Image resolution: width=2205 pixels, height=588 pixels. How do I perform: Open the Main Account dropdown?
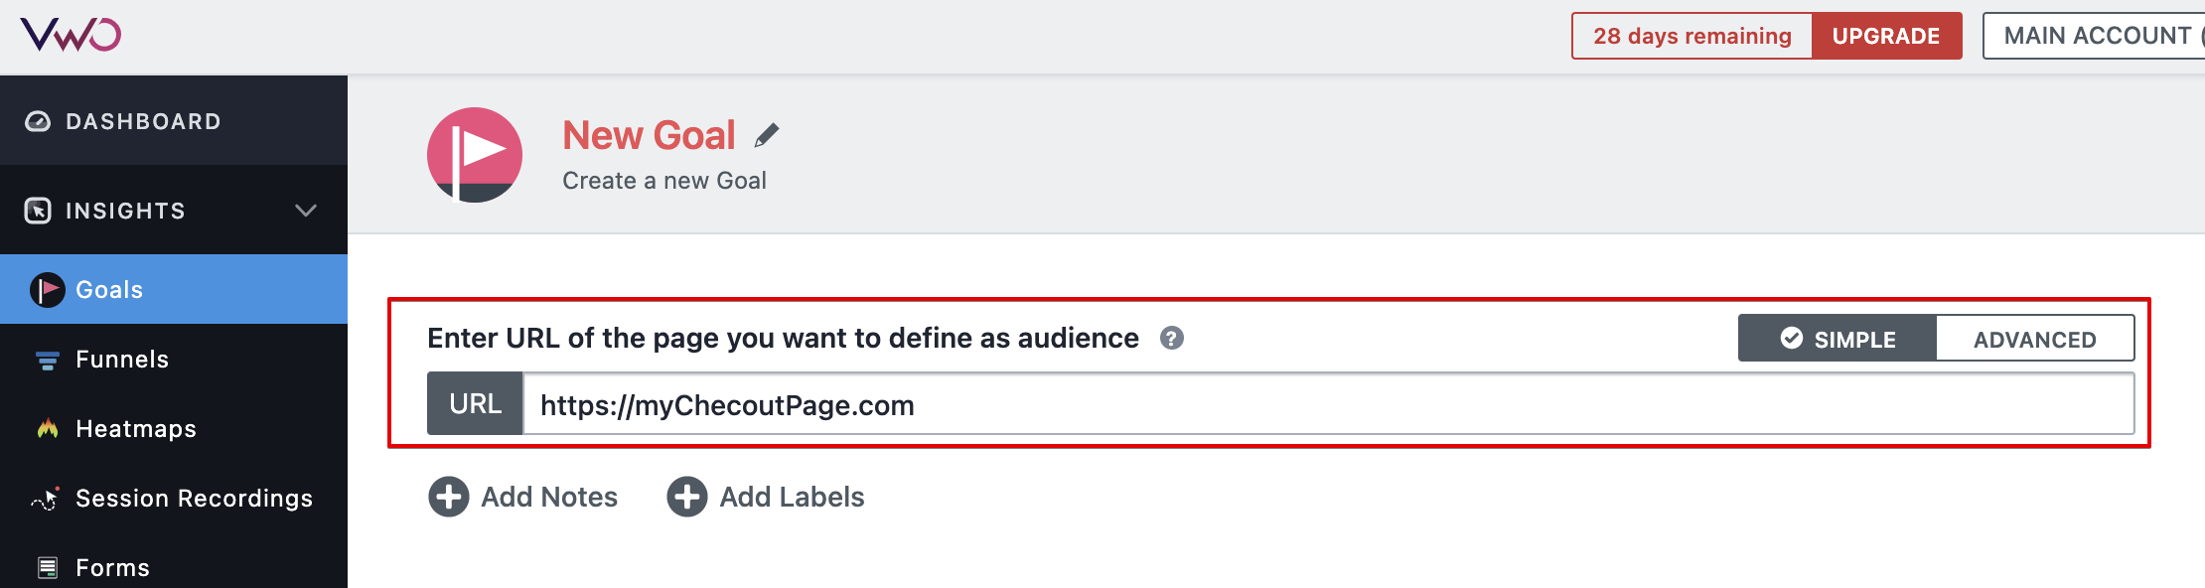click(x=2098, y=36)
